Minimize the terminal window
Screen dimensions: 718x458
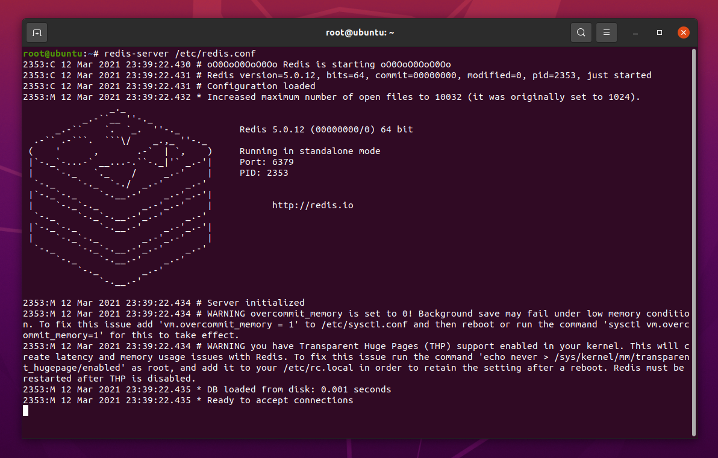[635, 32]
